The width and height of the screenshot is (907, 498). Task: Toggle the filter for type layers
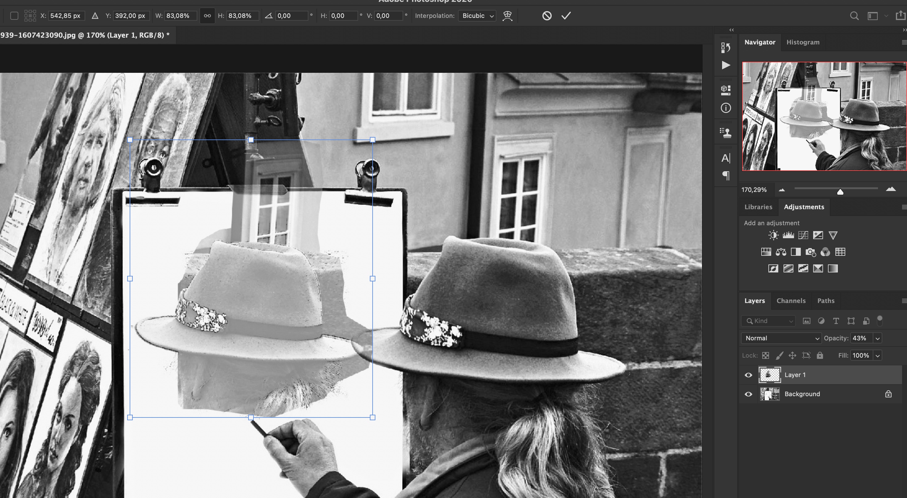pyautogui.click(x=836, y=321)
